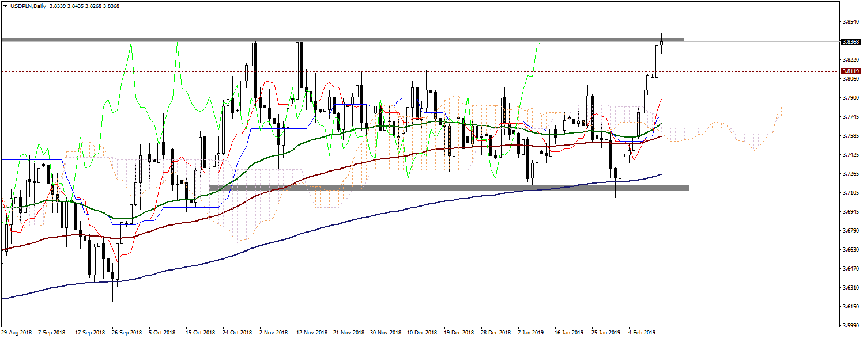Click the USDPLN,Daily chart title
Viewport: 863px width, 339px height.
[x=28, y=6]
